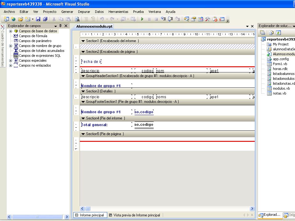Click Show All Files icon in Solution Explorer
The image size is (295, 221).
(x=271, y=33)
